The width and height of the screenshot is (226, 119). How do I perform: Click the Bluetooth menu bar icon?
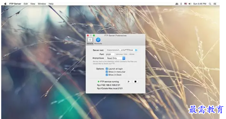click(x=181, y=4)
